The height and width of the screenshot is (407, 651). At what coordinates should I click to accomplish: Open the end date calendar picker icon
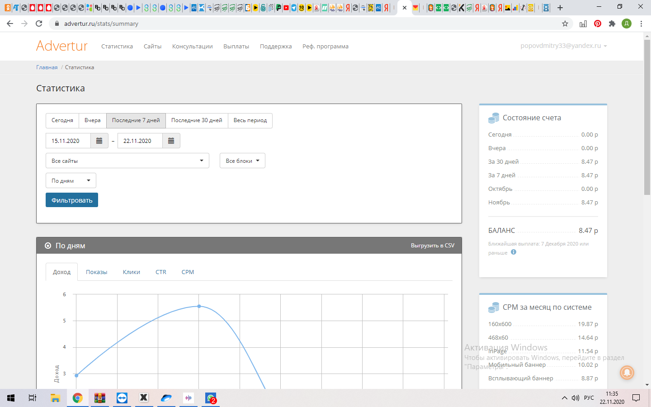tap(171, 141)
